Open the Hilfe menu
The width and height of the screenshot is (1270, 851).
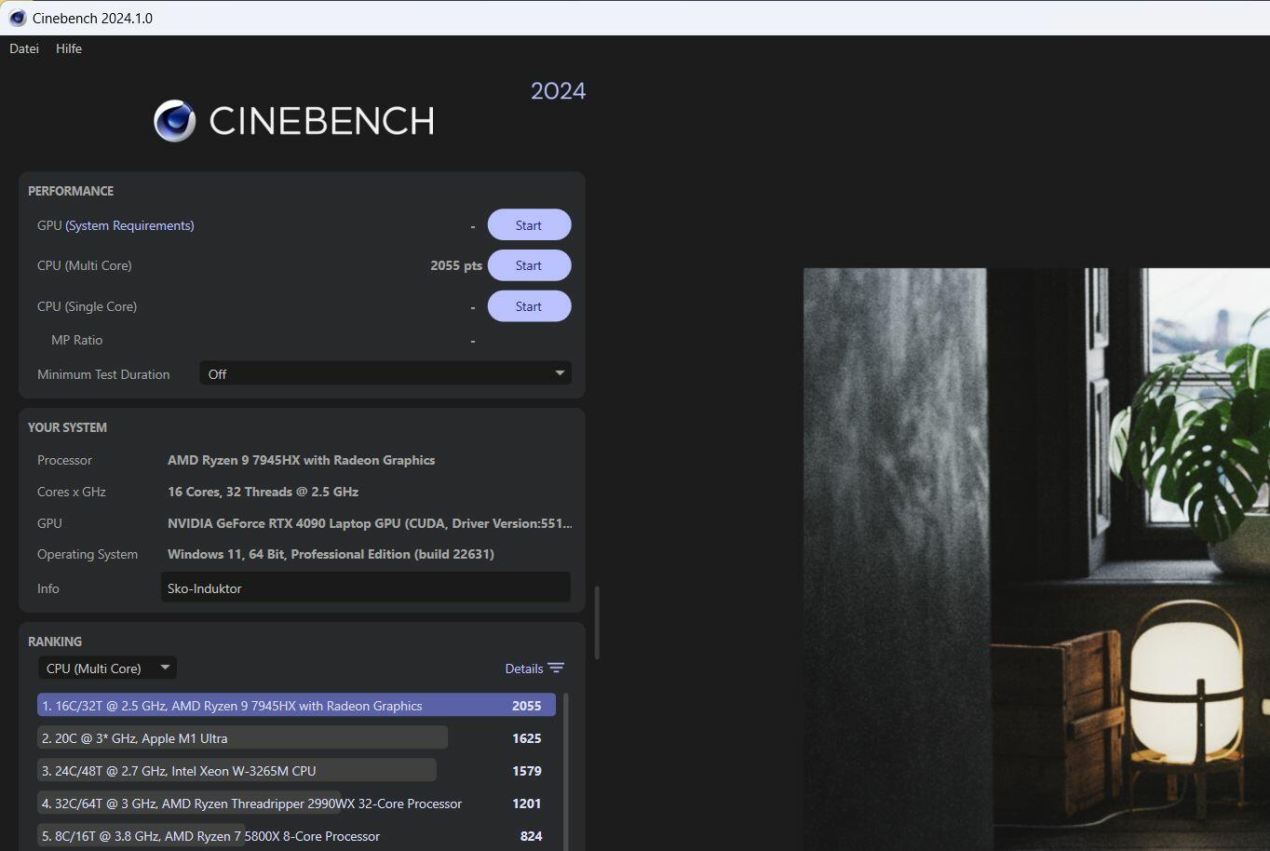pyautogui.click(x=69, y=48)
